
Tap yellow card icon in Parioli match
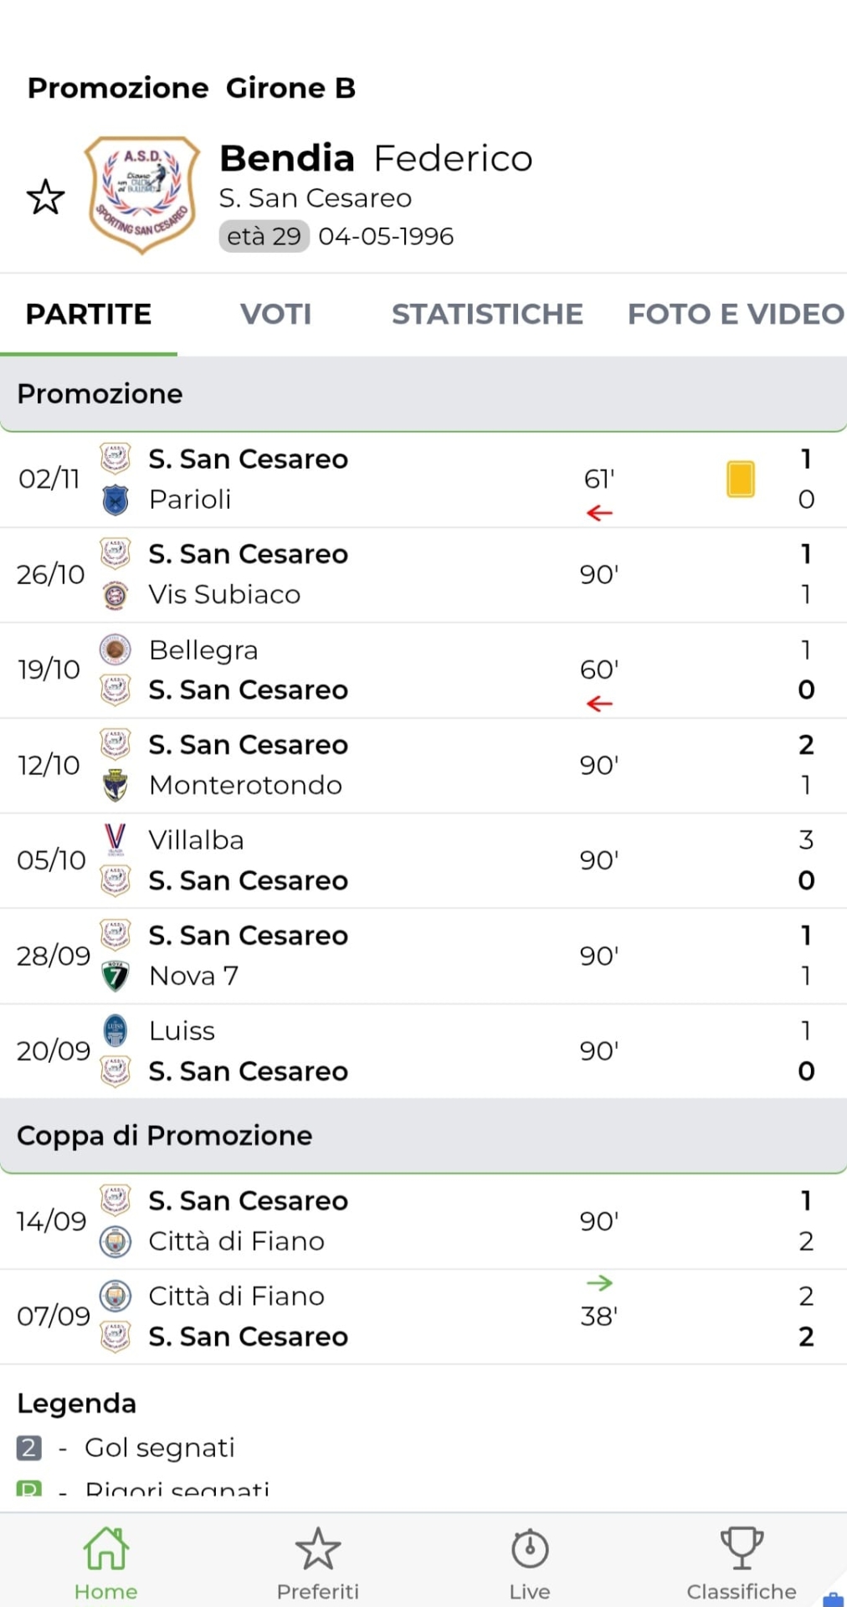click(741, 480)
